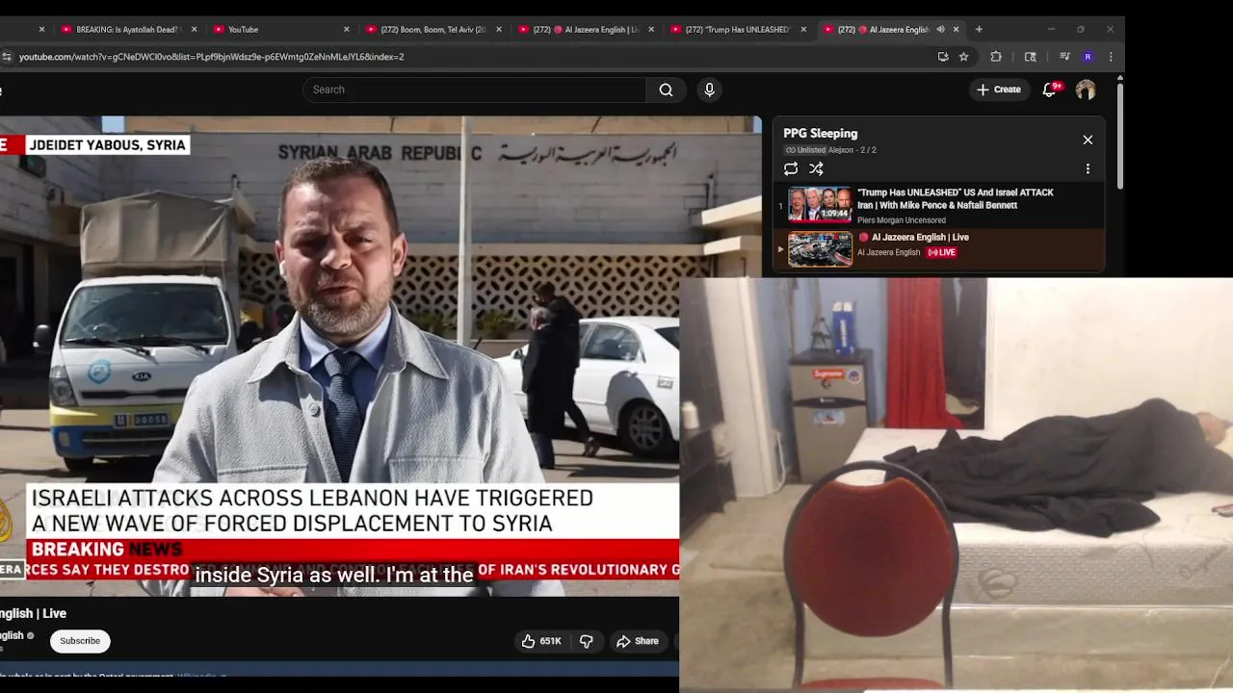Screen dimensions: 1233x693
Task: Open Chrome's three-dot menu
Action: point(1111,57)
